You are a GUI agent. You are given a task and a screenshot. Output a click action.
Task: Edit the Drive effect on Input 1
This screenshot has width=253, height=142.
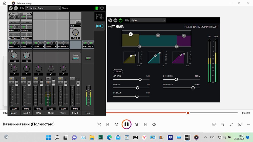point(17,27)
